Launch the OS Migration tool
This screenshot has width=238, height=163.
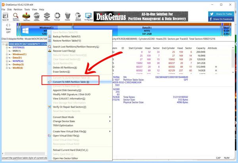click(88, 16)
